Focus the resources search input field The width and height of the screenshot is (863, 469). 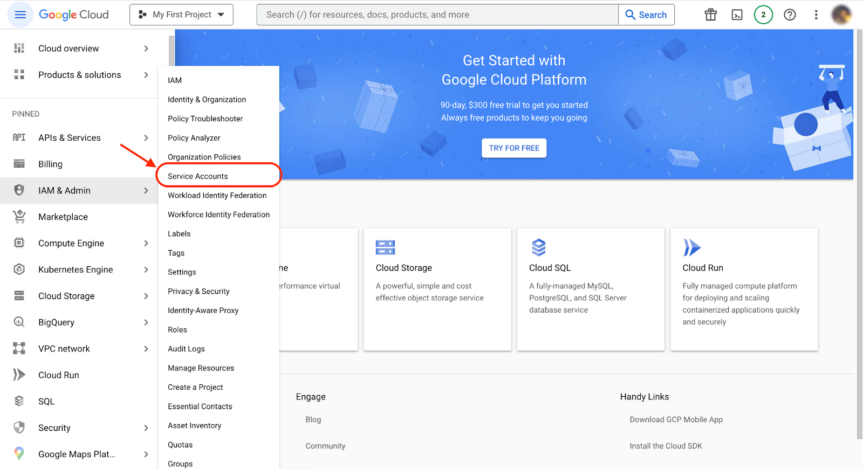pyautogui.click(x=437, y=15)
